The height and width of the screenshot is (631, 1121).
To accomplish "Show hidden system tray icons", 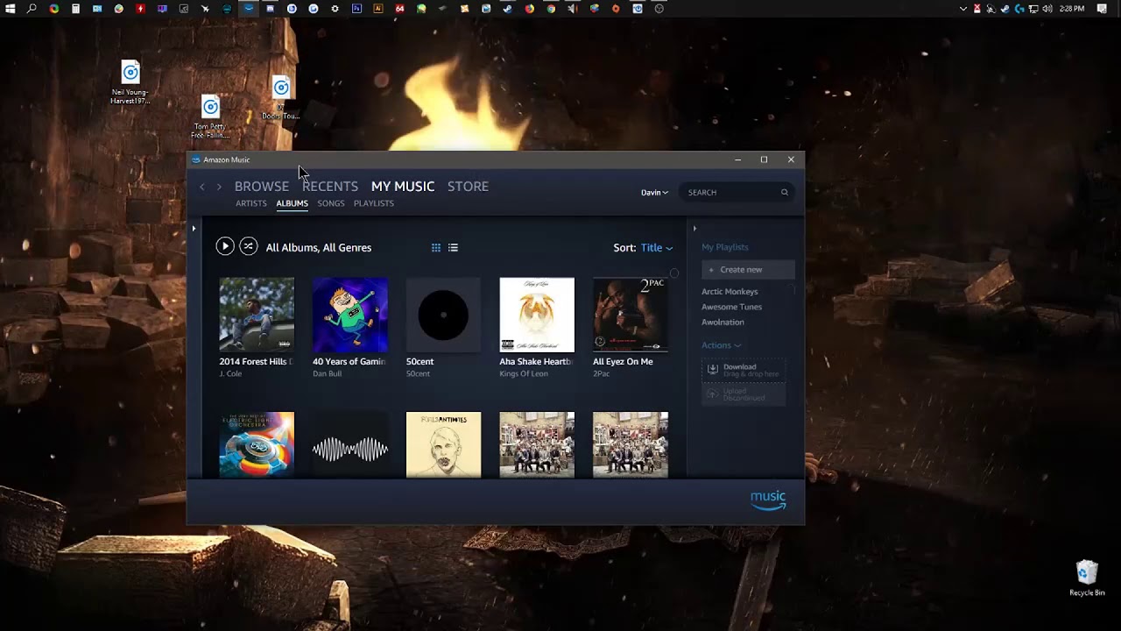I will [963, 9].
